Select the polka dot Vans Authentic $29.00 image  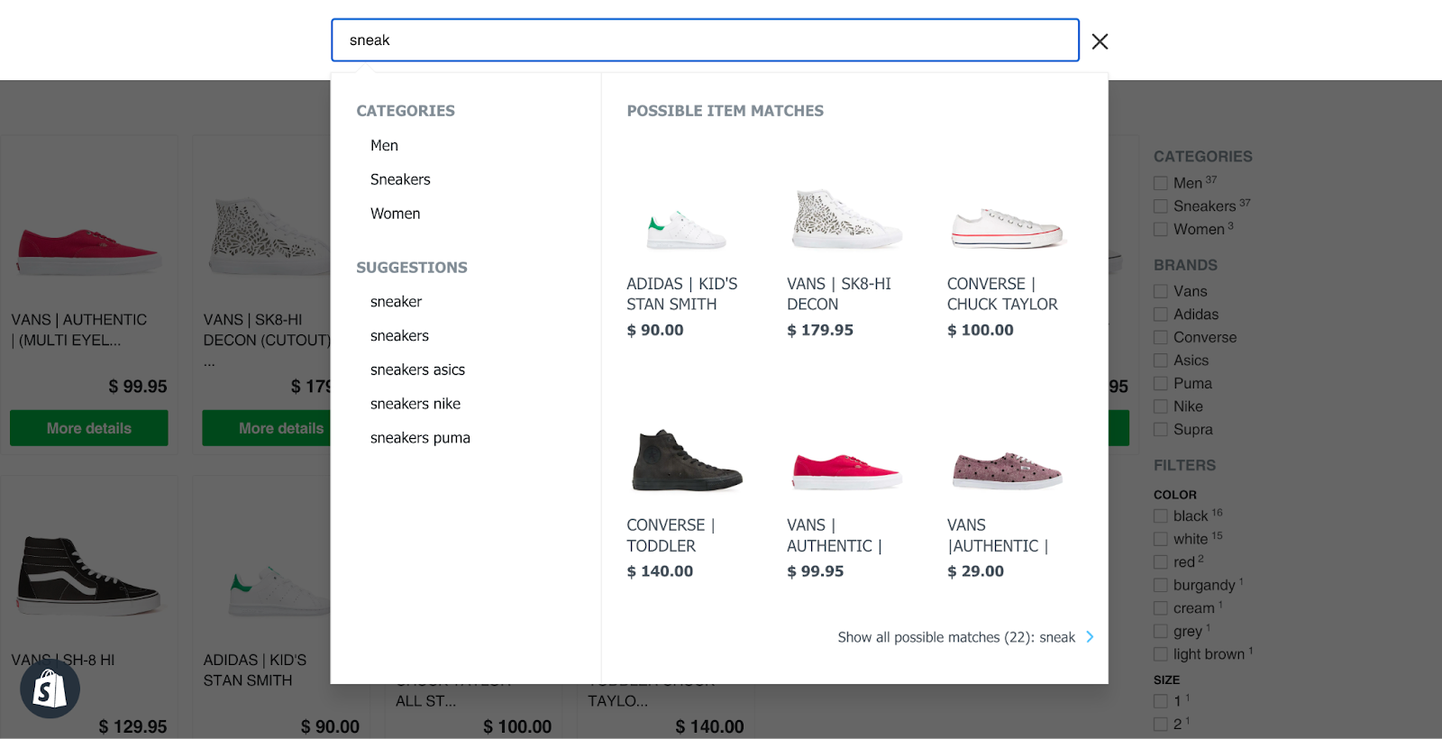pyautogui.click(x=1007, y=470)
